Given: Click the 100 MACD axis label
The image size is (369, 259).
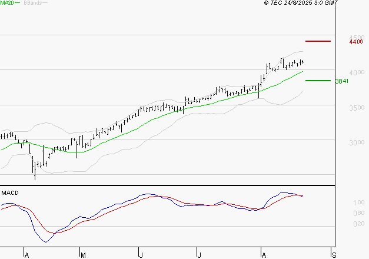Looking at the screenshot, I should [x=359, y=202].
